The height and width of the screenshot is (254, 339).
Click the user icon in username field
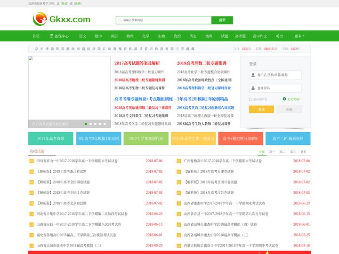pos(253,75)
